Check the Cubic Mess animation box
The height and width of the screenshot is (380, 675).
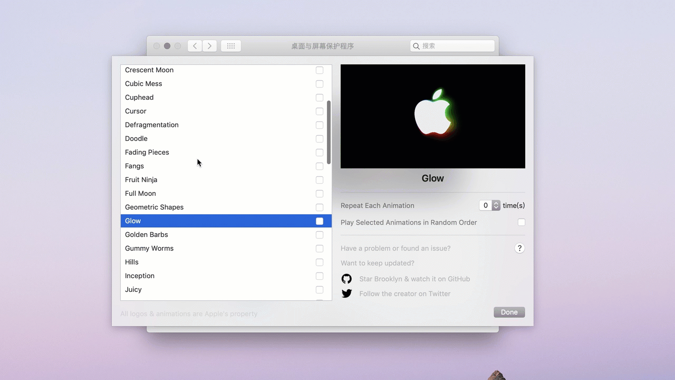click(320, 84)
